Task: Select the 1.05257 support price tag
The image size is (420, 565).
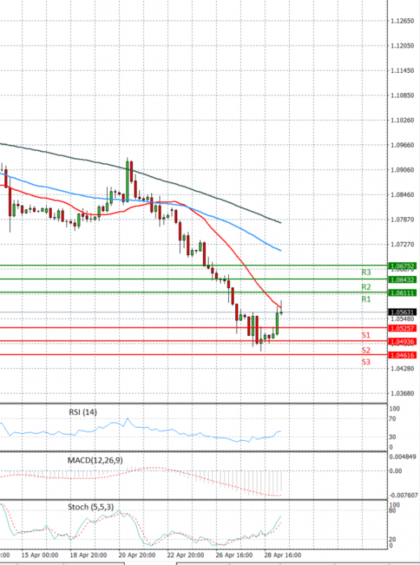Action: click(402, 328)
